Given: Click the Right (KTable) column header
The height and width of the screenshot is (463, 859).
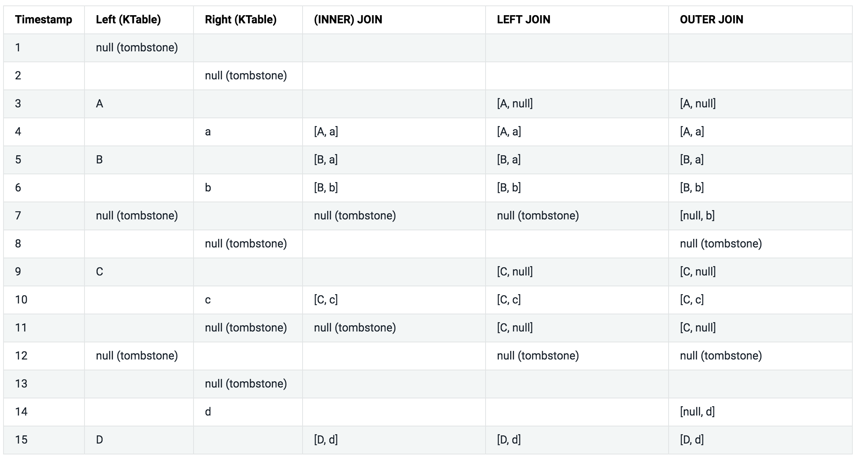Looking at the screenshot, I should tap(241, 19).
